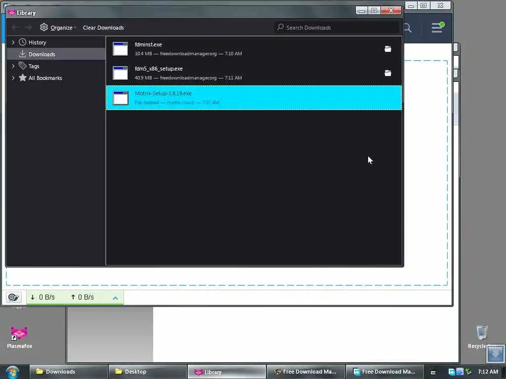The height and width of the screenshot is (379, 506).
Task: Click the taskbar clock showing 7:12 AM
Action: click(x=488, y=372)
